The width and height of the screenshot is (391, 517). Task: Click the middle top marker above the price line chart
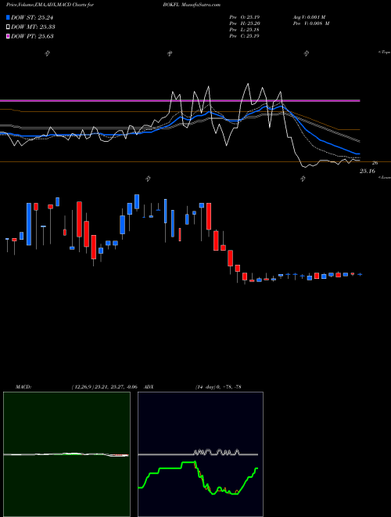(170, 53)
